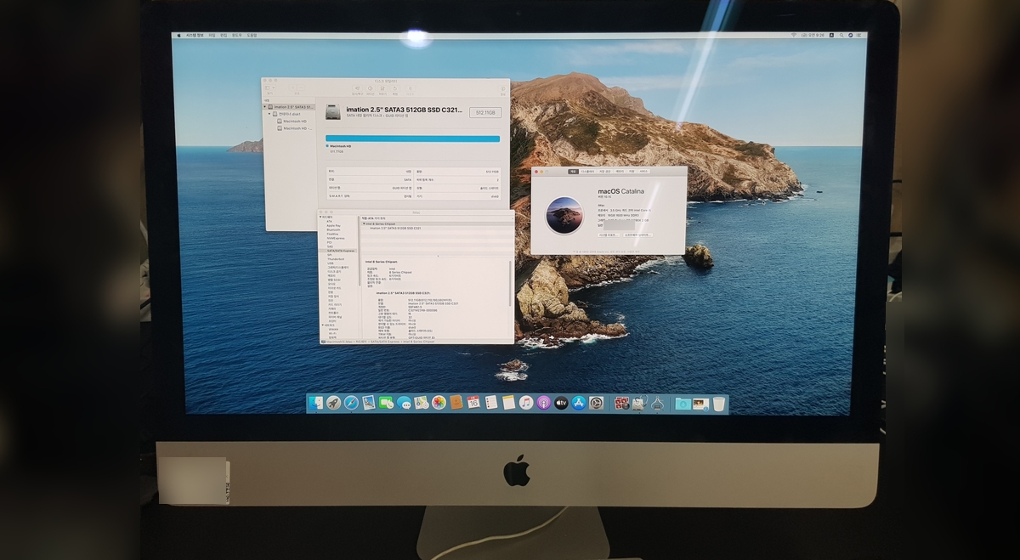Select Apple Pay in System Information sidebar
1020x560 pixels.
pos(333,225)
